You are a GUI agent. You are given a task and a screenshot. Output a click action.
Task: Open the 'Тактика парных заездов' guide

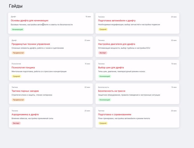click(x=25, y=91)
